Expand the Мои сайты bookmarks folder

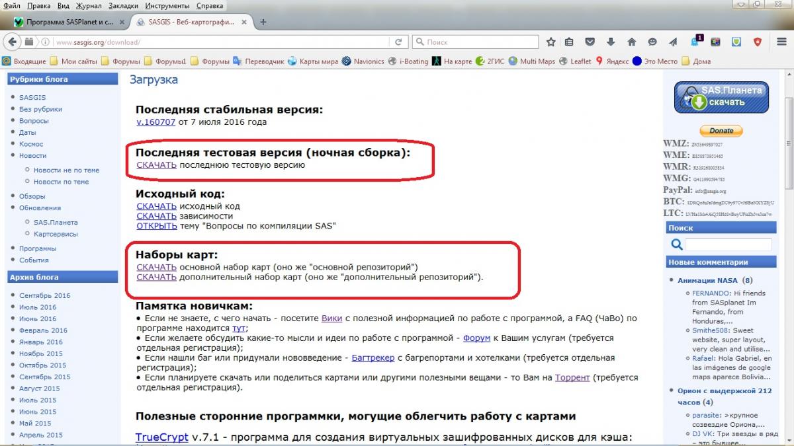tap(73, 61)
